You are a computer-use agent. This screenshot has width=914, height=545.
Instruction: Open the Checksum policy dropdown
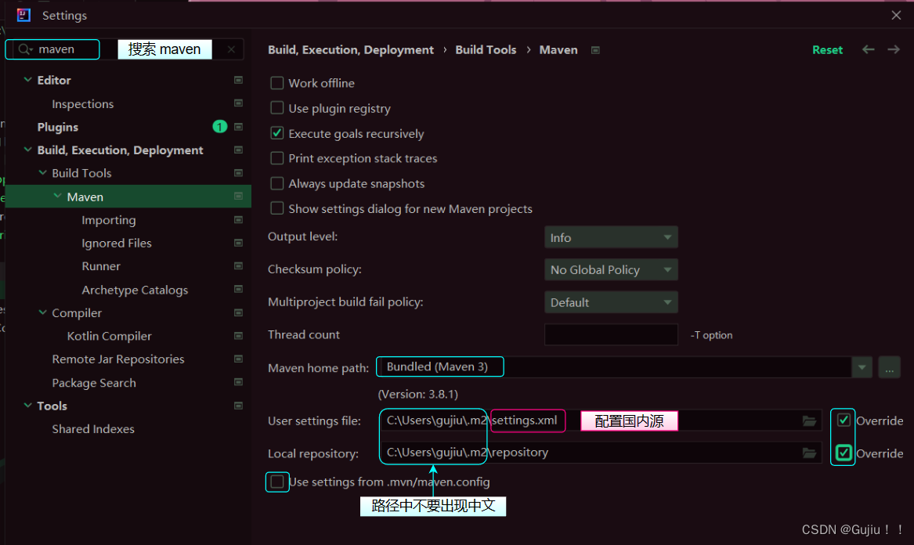pos(611,270)
